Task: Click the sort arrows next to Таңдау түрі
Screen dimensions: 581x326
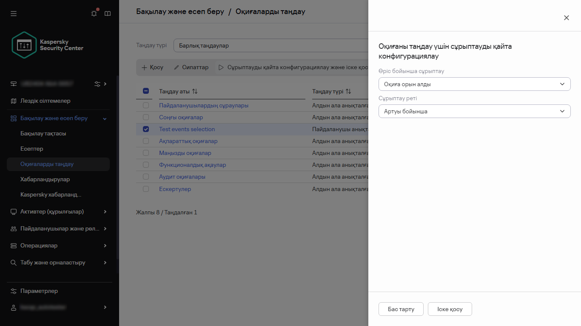Action: click(348, 91)
